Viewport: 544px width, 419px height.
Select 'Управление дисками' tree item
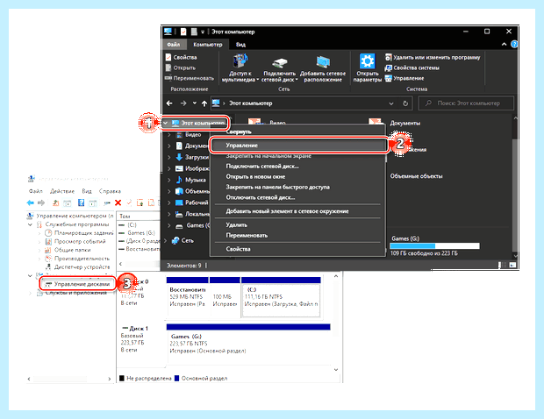82,284
